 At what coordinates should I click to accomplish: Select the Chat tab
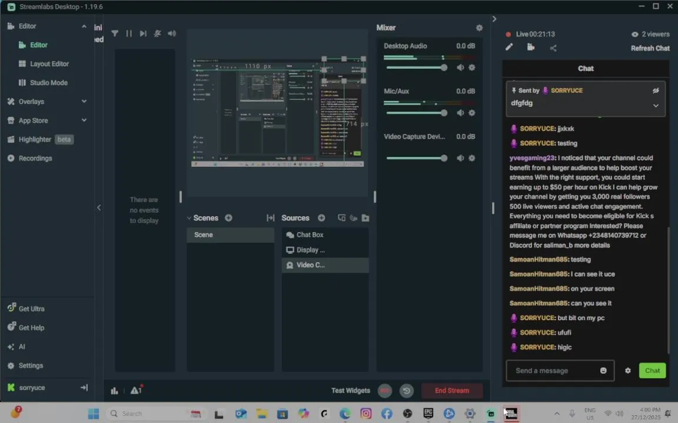tap(586, 69)
